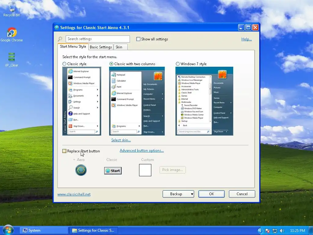Click the Pick image button

[x=172, y=170]
